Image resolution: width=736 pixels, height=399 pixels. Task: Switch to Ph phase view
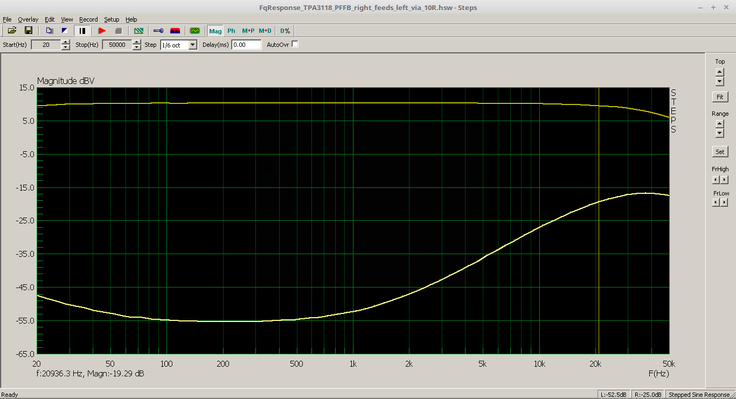coord(231,31)
